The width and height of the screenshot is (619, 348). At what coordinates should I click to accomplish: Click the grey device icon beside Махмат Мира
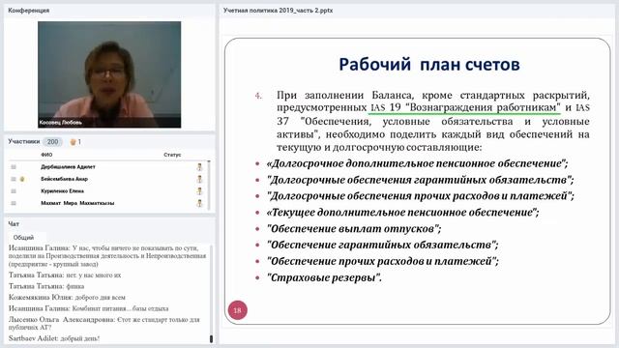[x=14, y=203]
